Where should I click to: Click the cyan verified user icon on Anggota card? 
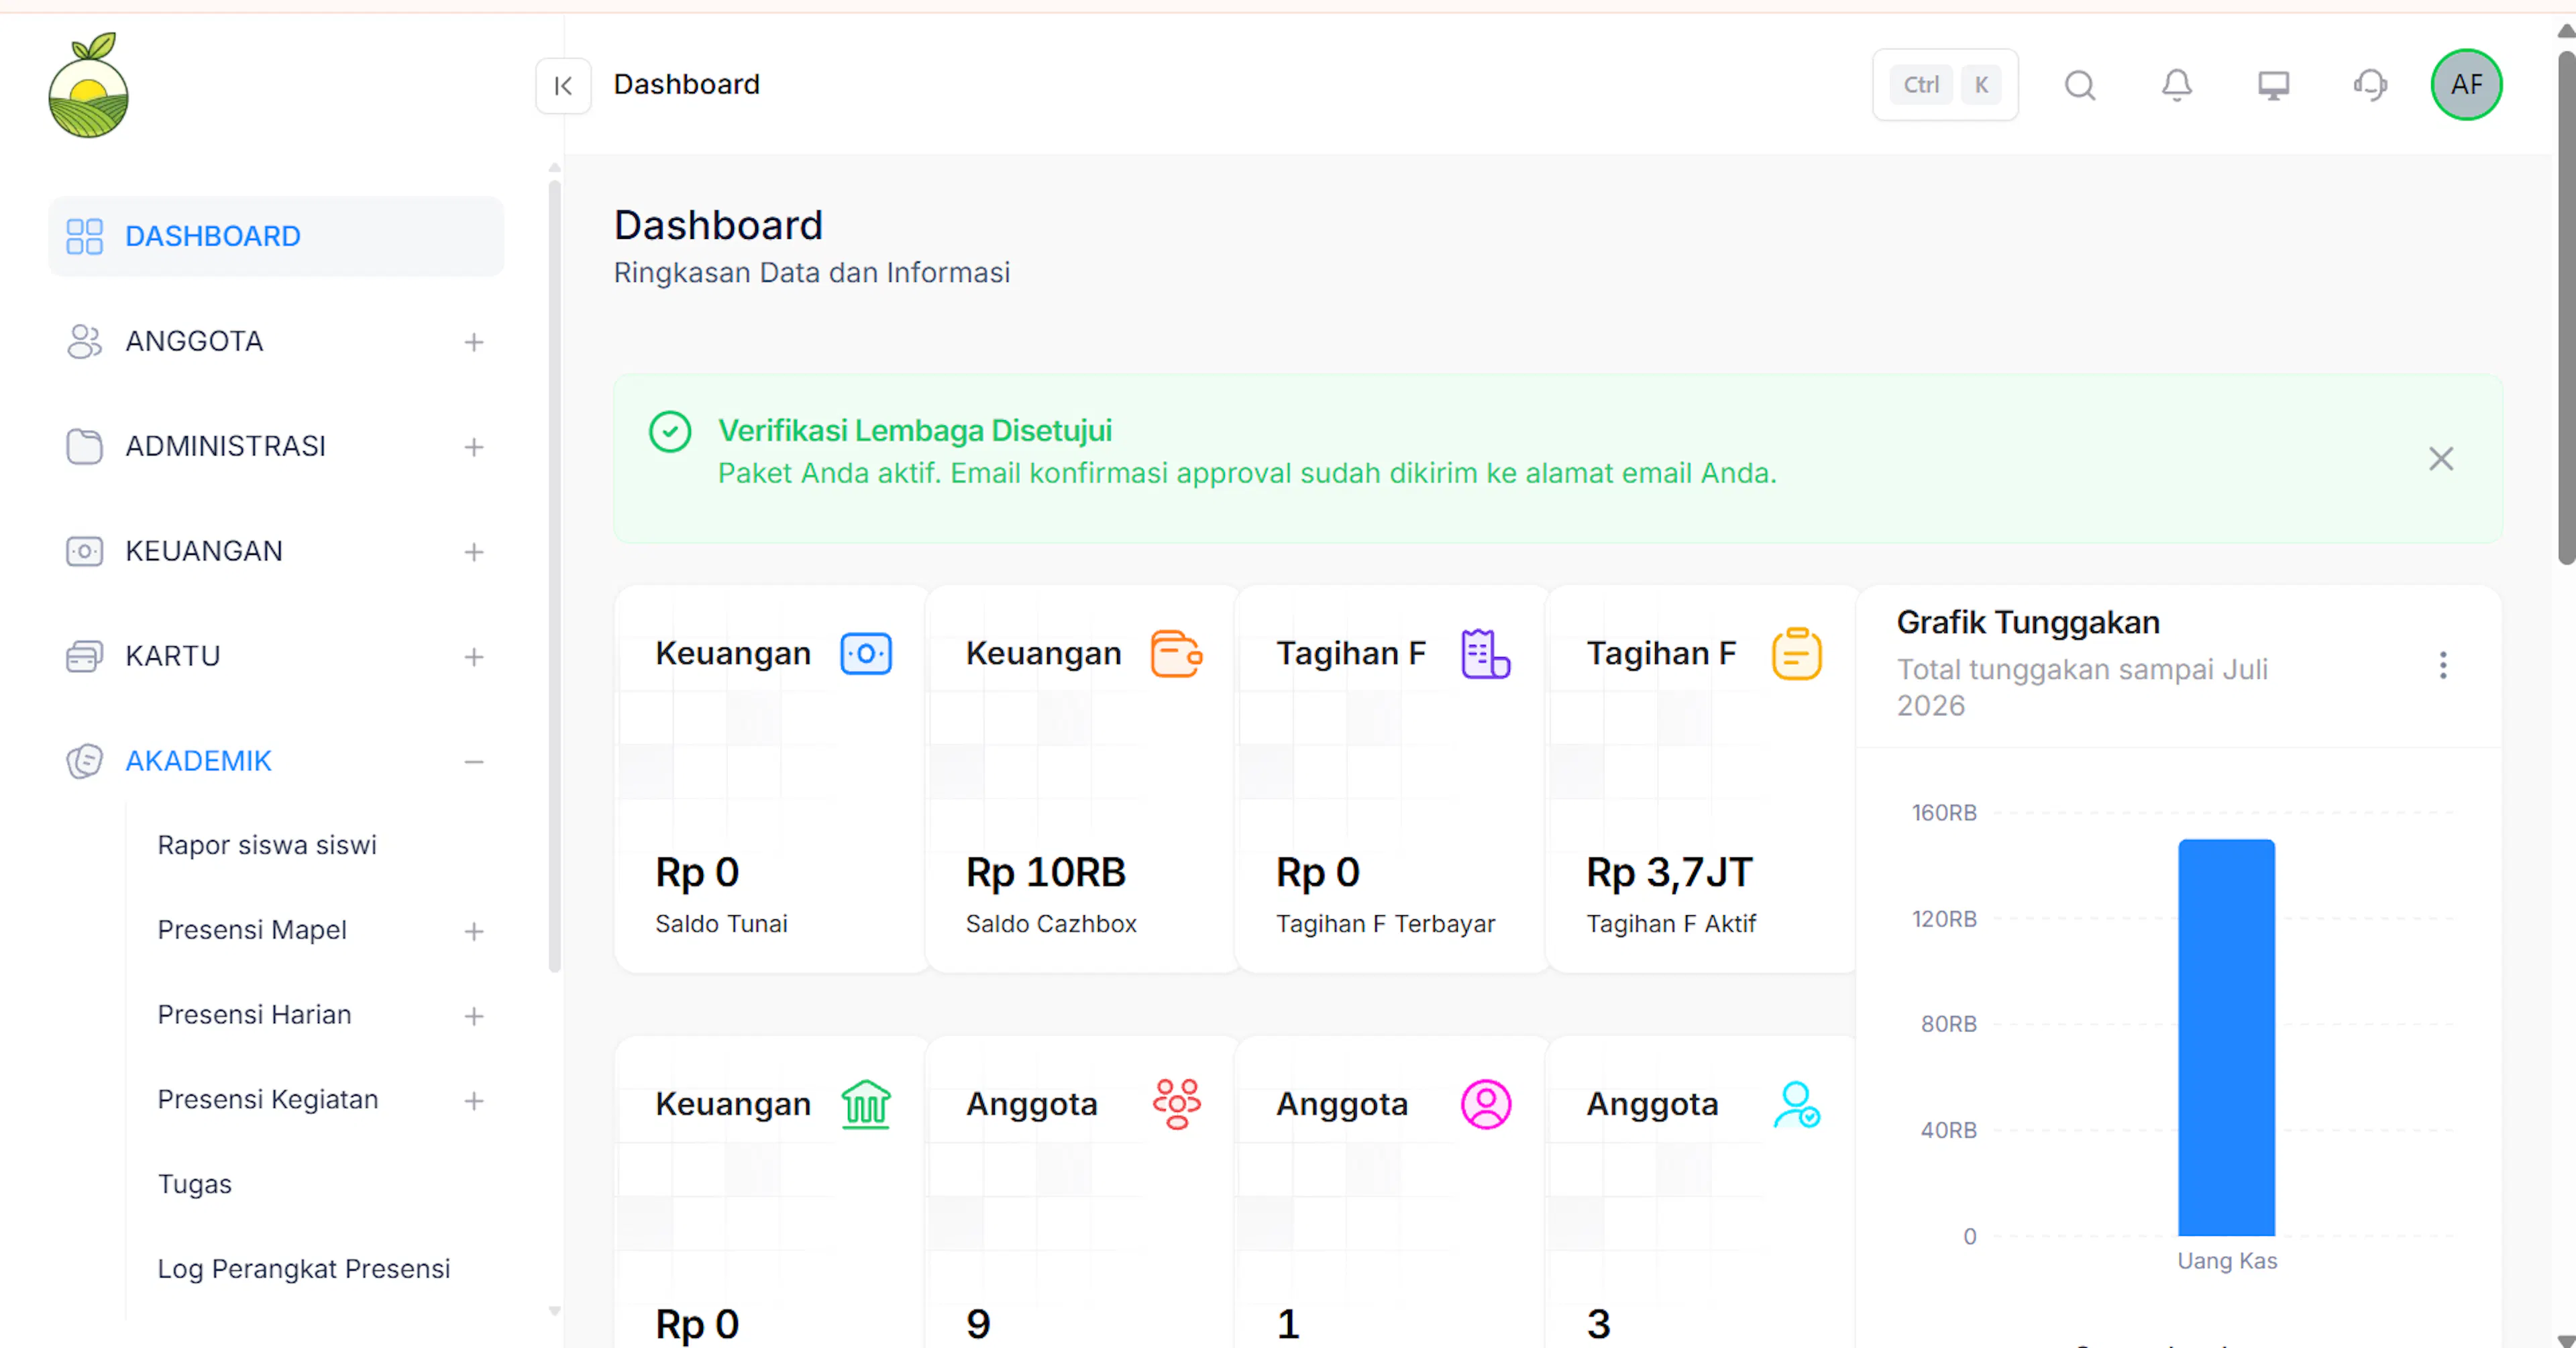(1796, 1104)
